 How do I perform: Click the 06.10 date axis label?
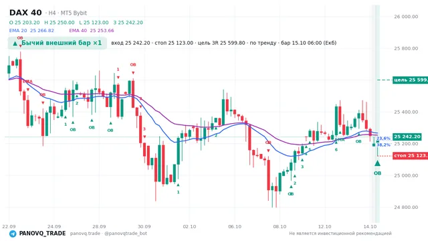pyautogui.click(x=235, y=226)
